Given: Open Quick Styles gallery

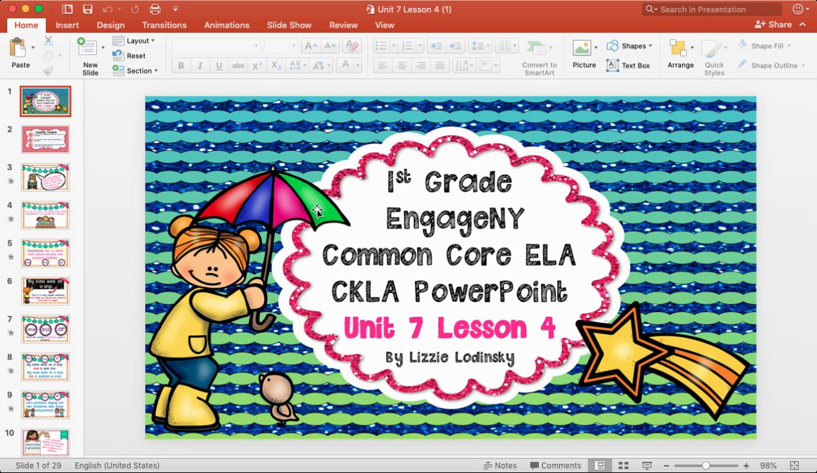Looking at the screenshot, I should click(714, 58).
